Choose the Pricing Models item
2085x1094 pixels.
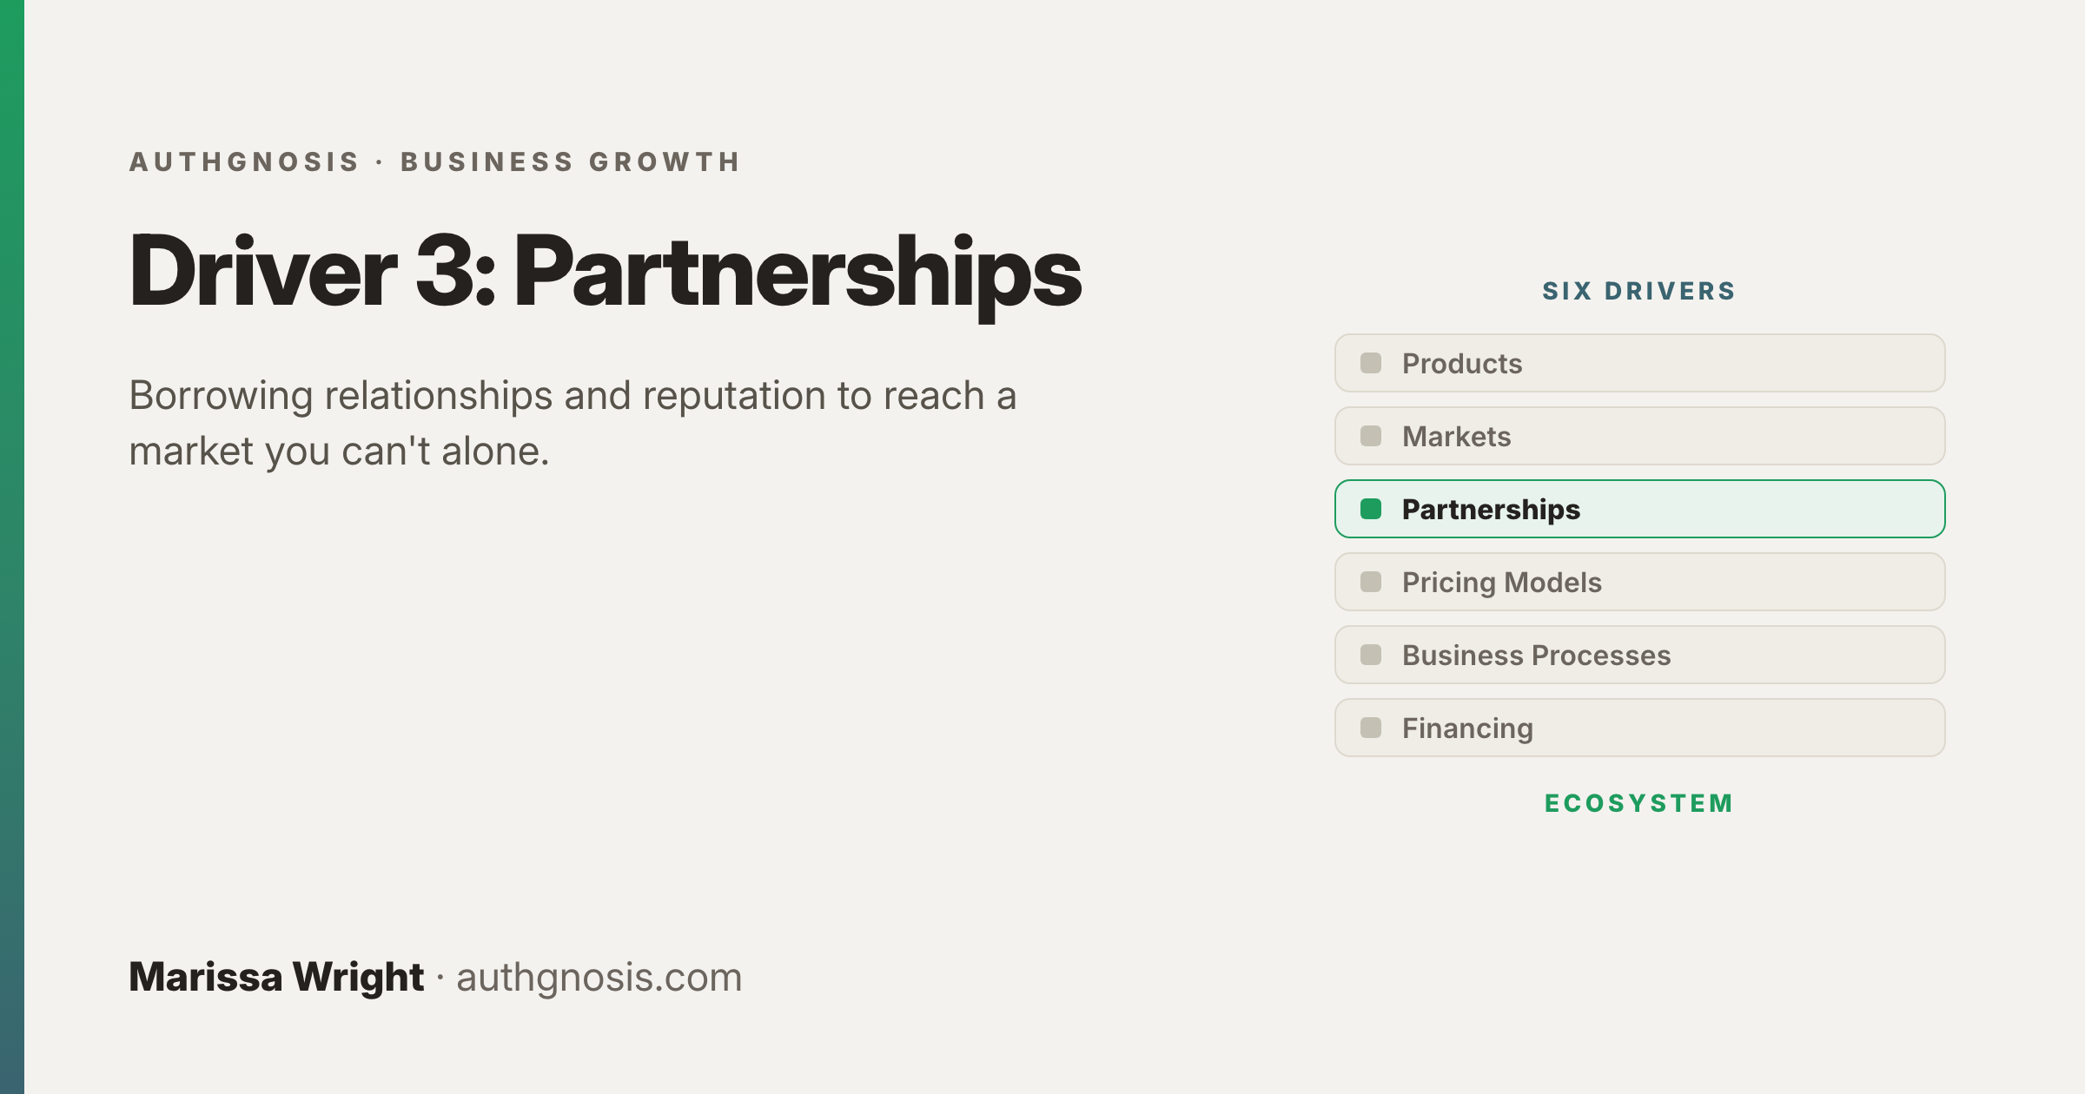click(x=1640, y=582)
